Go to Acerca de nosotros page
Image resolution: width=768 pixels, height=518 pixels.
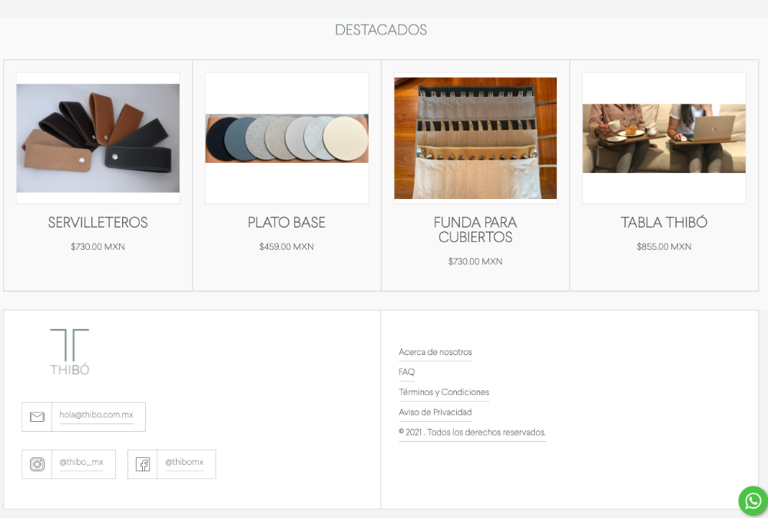pyautogui.click(x=435, y=352)
